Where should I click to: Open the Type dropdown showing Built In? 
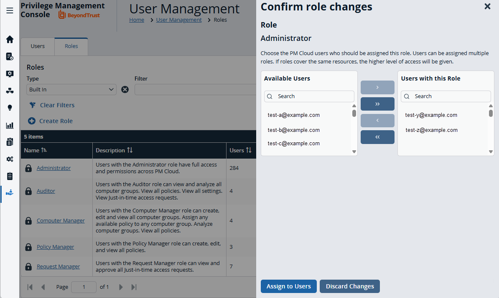[x=71, y=89]
